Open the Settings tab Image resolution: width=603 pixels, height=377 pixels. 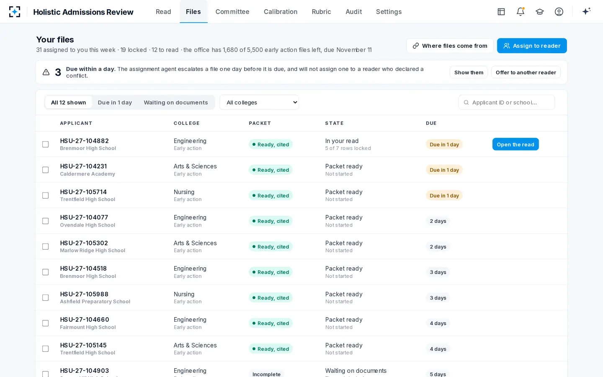tap(389, 12)
